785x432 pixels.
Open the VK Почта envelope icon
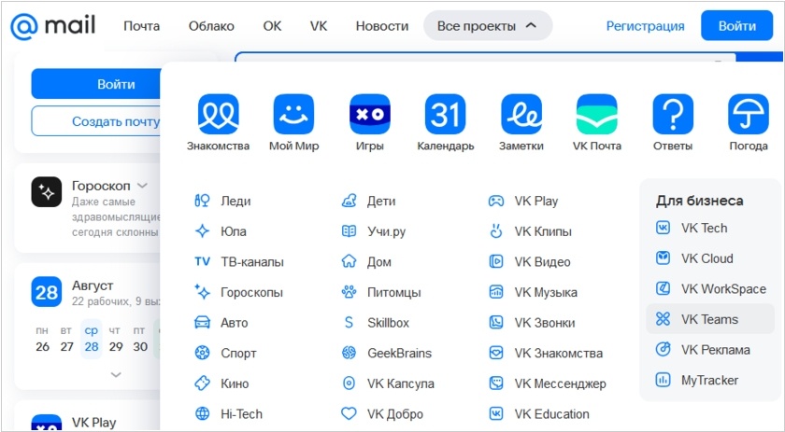(x=597, y=114)
